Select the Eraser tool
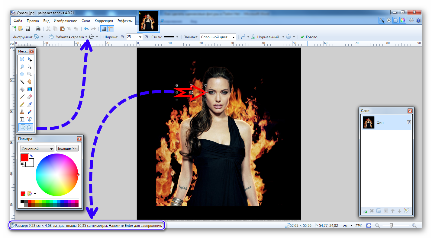This screenshot has width=432, height=238. [x=30, y=97]
